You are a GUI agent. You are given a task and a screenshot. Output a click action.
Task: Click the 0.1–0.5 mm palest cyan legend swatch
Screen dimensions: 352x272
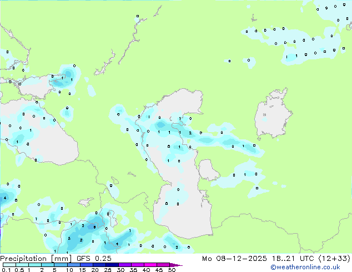9,265
